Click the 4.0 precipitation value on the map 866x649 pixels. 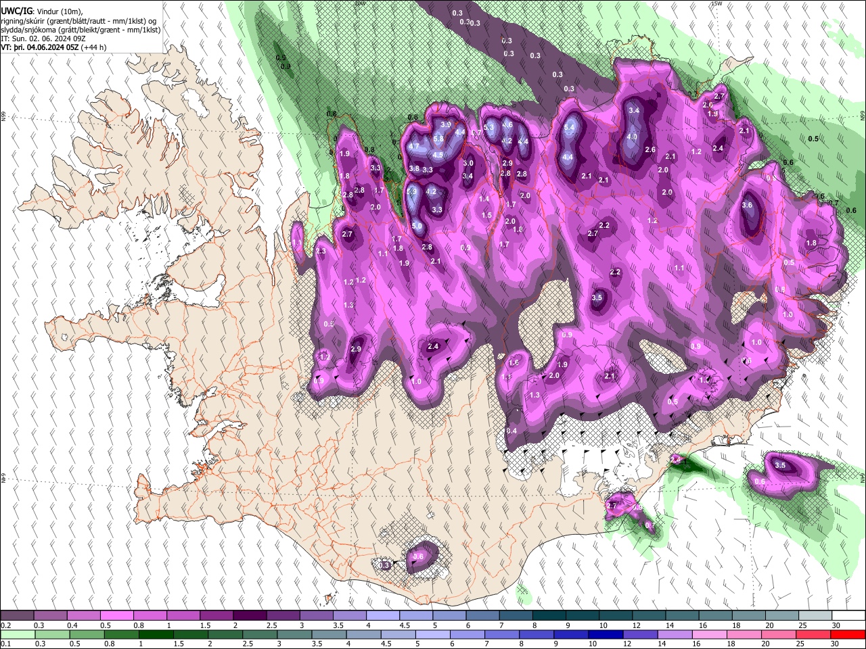click(x=632, y=137)
